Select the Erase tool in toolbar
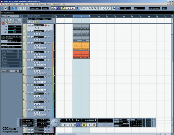This screenshot has width=174, height=135. pyautogui.click(x=89, y=8)
